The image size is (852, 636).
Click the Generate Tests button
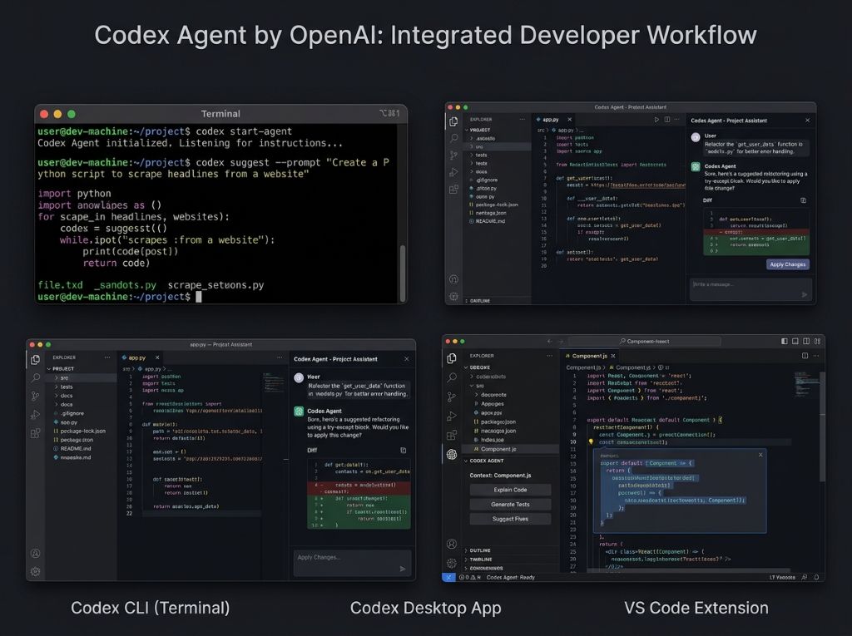(x=510, y=504)
